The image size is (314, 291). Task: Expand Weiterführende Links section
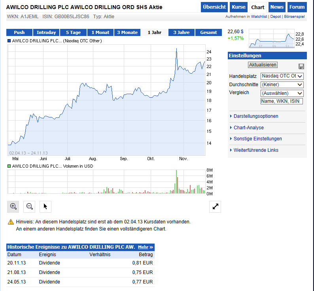[256, 150]
